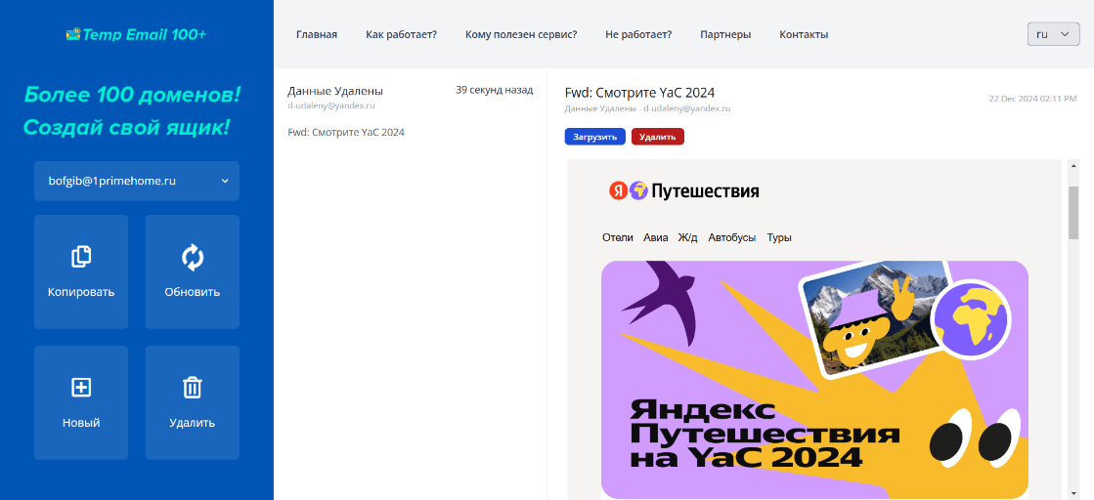Click the Путешествия wordmark in the email
This screenshot has width=1094, height=500.
(705, 191)
